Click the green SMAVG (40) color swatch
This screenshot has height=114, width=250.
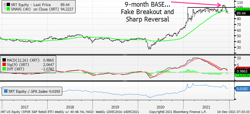[x=8, y=9]
